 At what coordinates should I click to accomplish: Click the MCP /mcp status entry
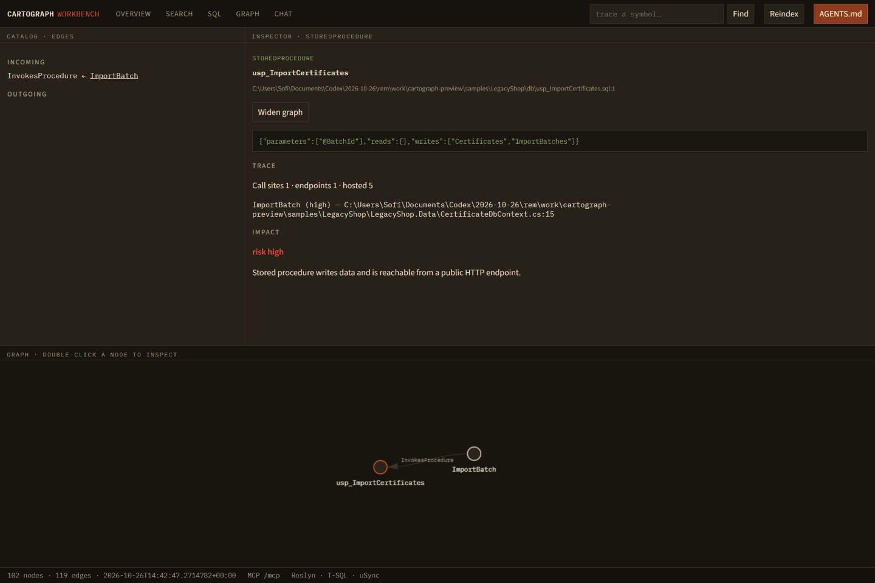click(x=264, y=576)
